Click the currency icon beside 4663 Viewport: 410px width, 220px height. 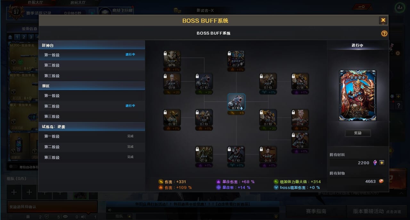click(x=381, y=181)
